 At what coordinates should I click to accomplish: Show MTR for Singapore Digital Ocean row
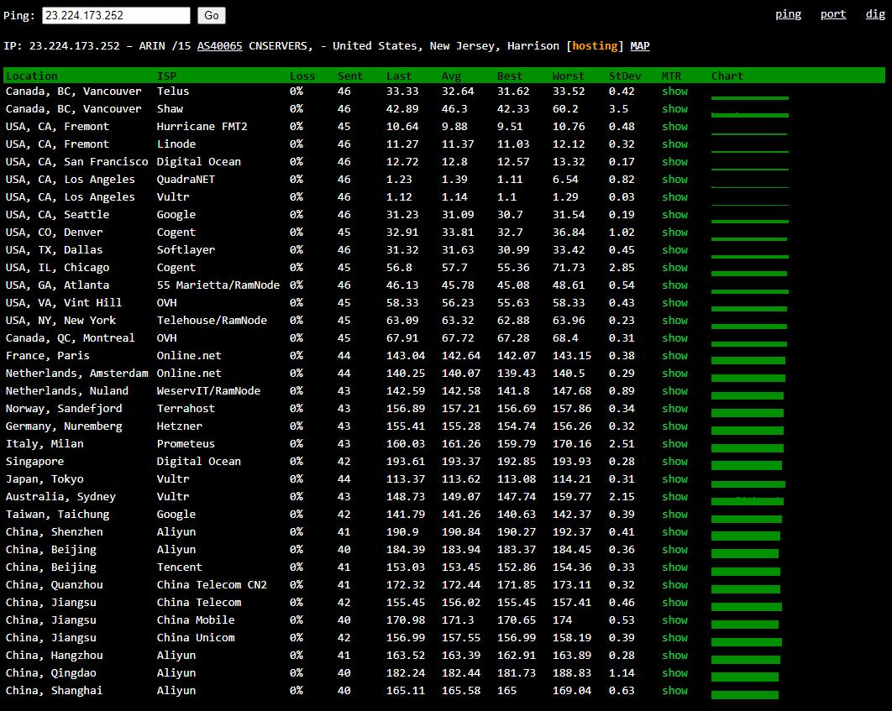[x=674, y=461]
